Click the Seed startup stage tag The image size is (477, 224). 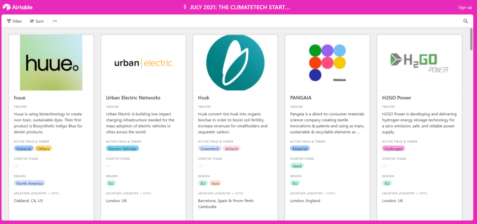(297, 166)
